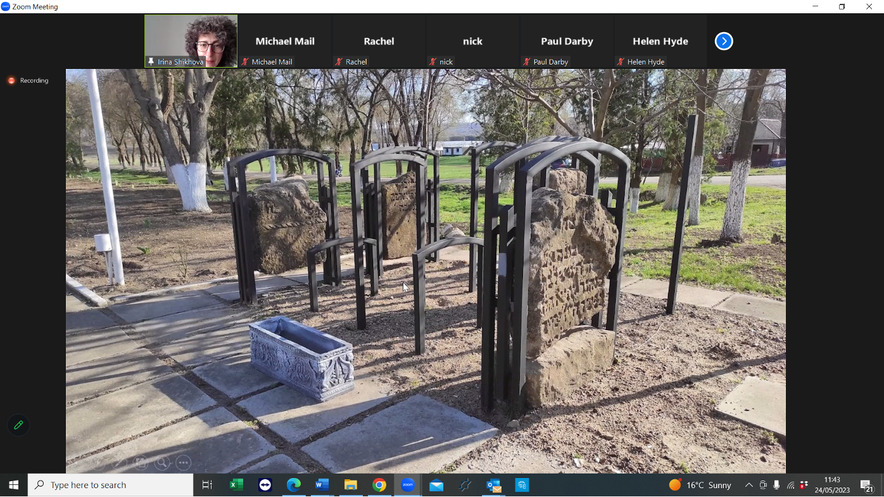The width and height of the screenshot is (884, 497).
Task: Click the zoom magnifier icon on shared photo
Action: pyautogui.click(x=162, y=463)
